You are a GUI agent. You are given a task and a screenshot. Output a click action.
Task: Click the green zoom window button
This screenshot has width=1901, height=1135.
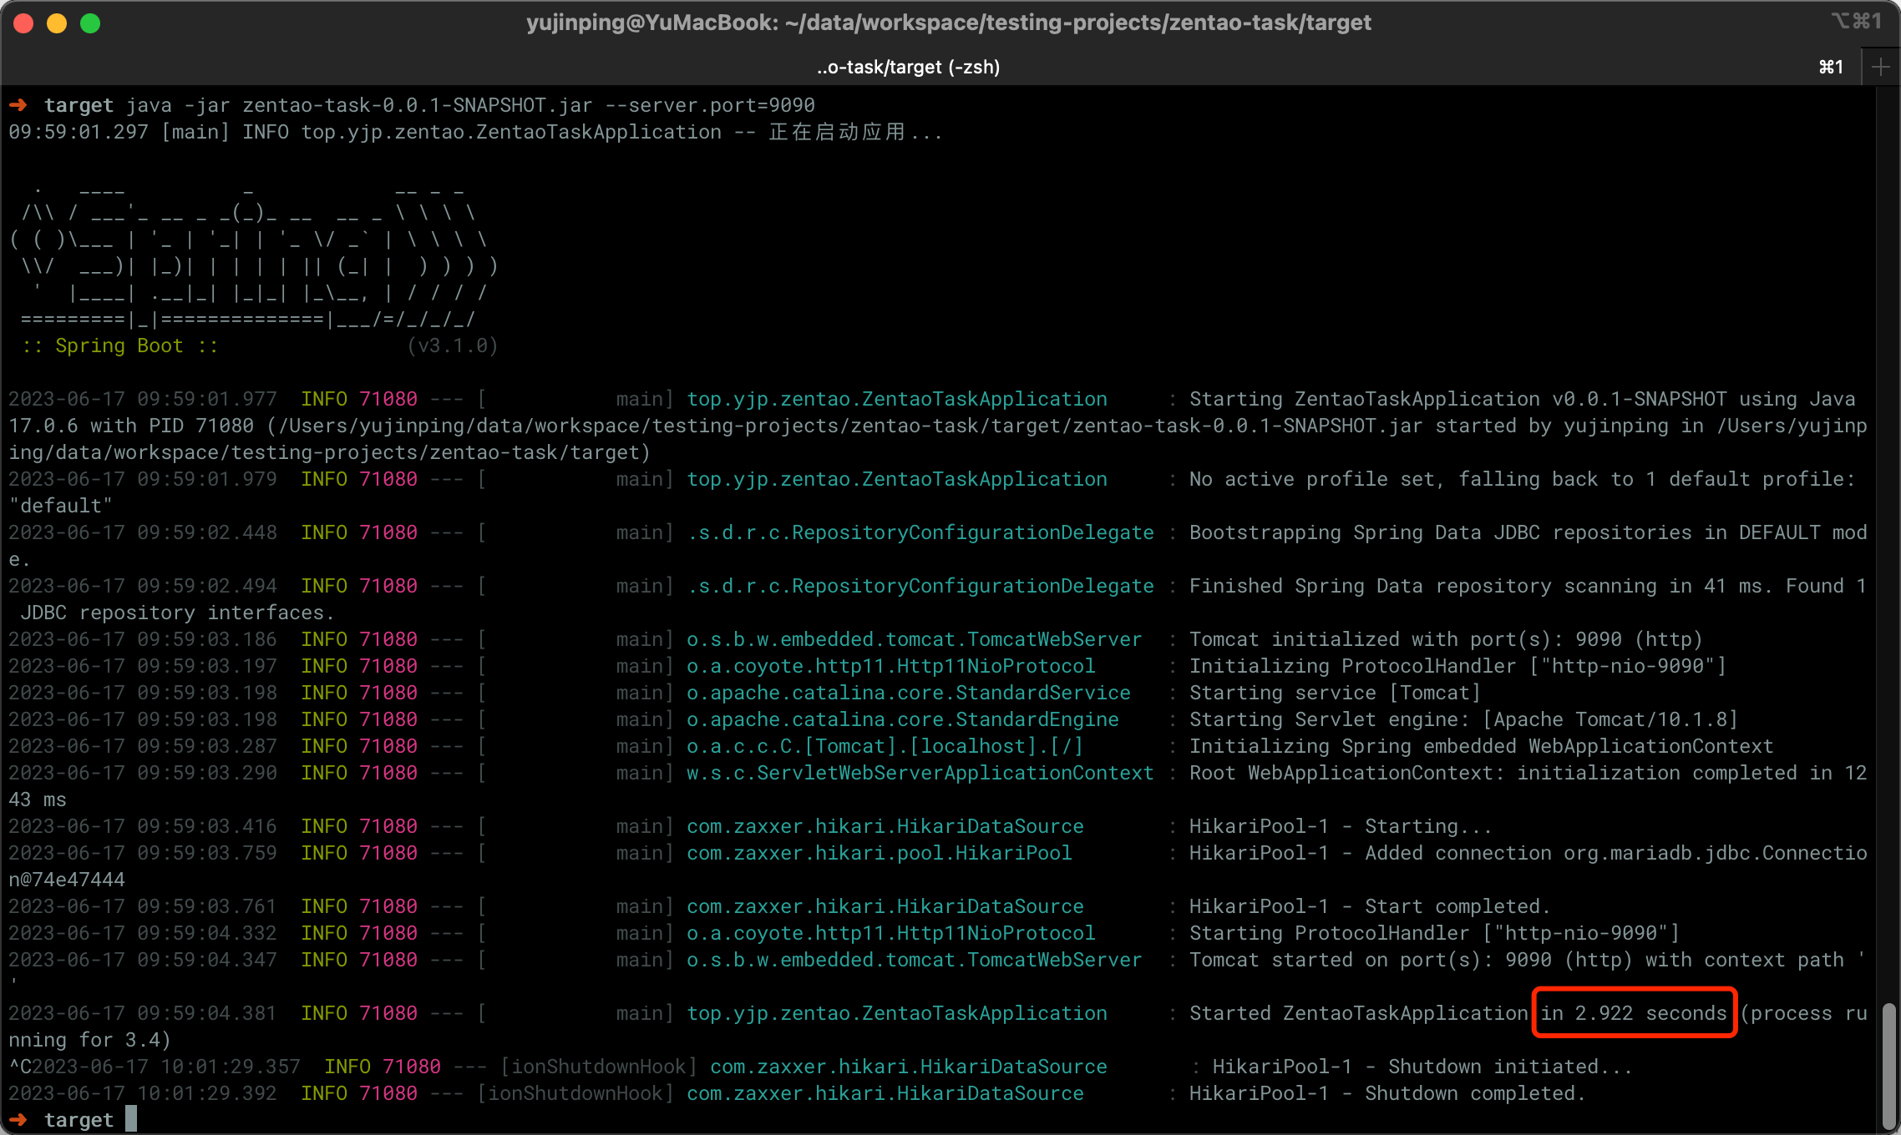click(90, 23)
